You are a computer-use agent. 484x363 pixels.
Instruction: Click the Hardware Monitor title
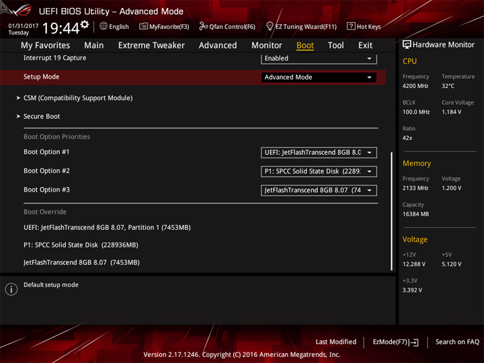[444, 45]
